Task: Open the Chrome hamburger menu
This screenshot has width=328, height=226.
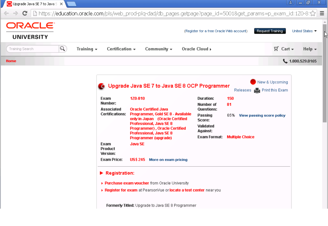Action: 322,14
